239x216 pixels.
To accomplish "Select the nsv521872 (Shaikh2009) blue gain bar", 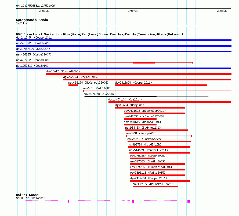I will pyautogui.click(x=124, y=46).
